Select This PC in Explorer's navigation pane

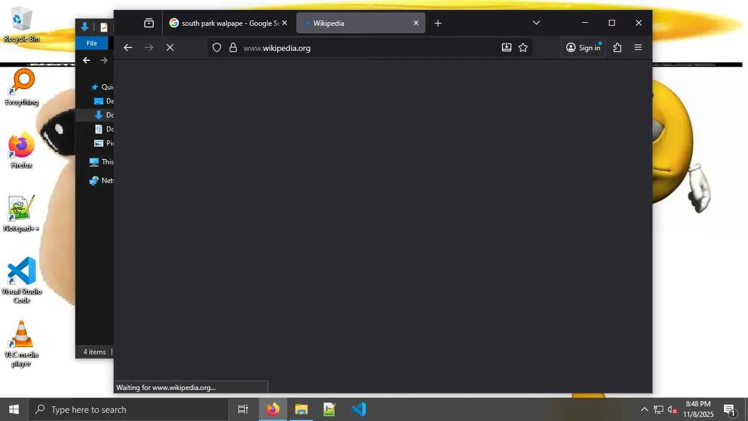(101, 162)
